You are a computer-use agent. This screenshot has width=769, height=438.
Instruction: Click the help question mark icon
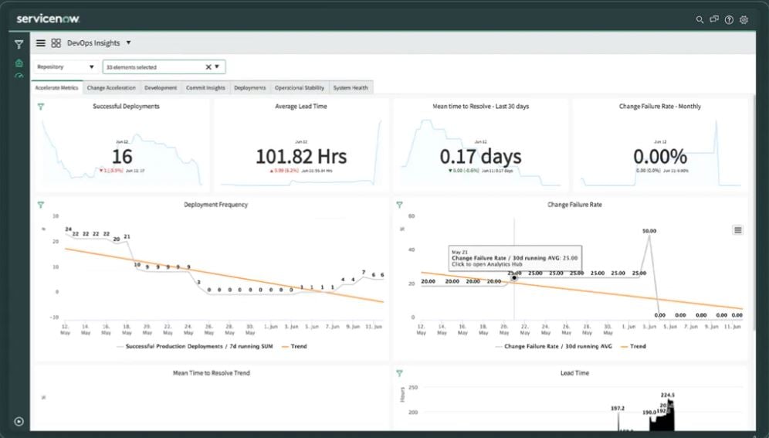[729, 19]
